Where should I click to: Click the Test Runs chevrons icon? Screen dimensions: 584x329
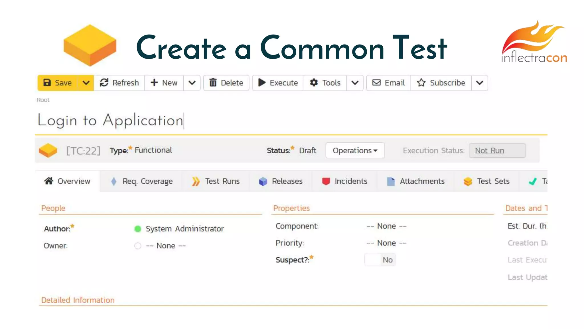pyautogui.click(x=196, y=181)
